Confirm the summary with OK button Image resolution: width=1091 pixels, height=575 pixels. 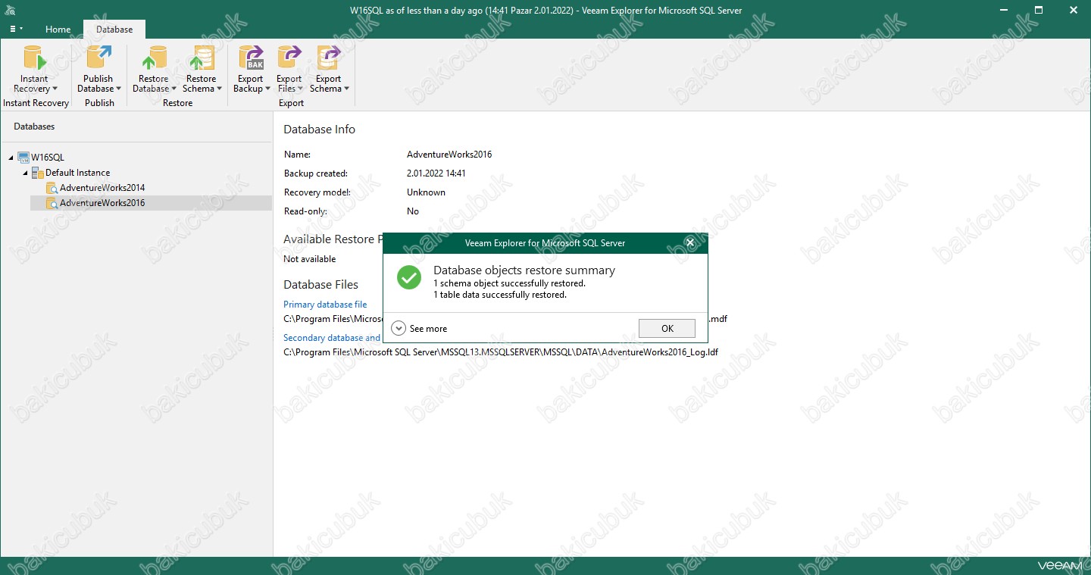pos(667,329)
